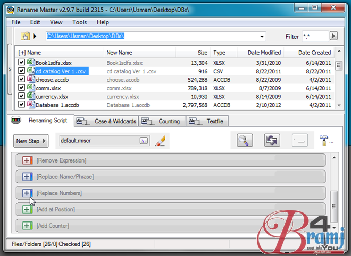
Task: Click the Excel icon of Book1sdfs.xlsx
Action: (x=31, y=62)
